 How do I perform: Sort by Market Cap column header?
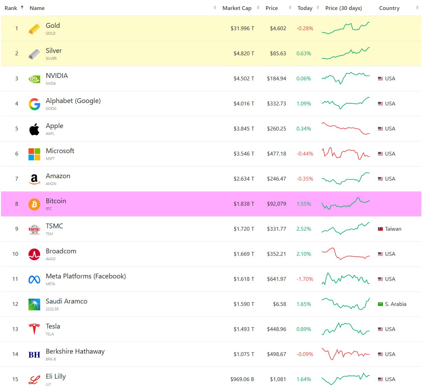click(237, 8)
